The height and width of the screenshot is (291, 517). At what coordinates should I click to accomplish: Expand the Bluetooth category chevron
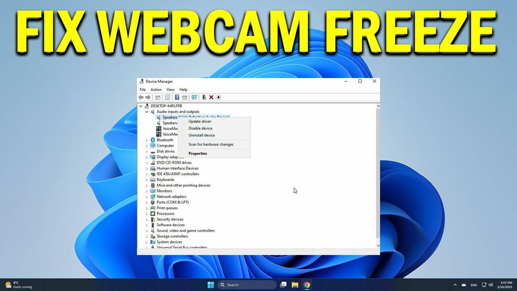coord(147,140)
